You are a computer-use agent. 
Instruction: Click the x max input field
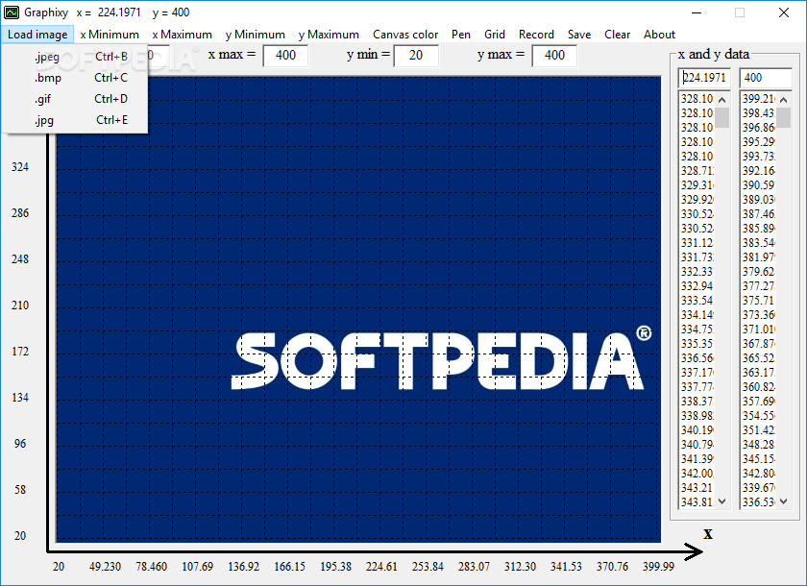[x=285, y=56]
